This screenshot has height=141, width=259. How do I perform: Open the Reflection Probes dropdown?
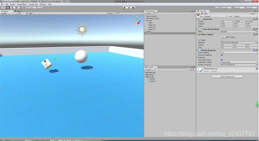click(x=239, y=62)
